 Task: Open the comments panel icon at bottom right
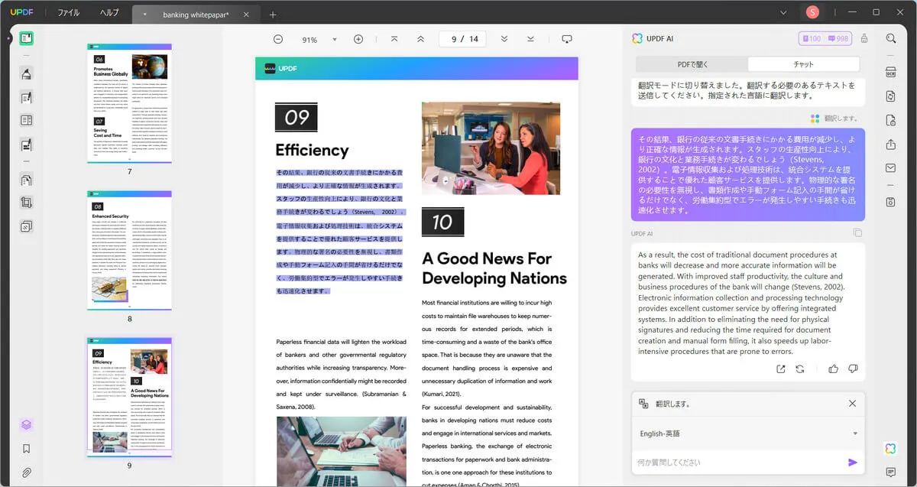click(891, 472)
